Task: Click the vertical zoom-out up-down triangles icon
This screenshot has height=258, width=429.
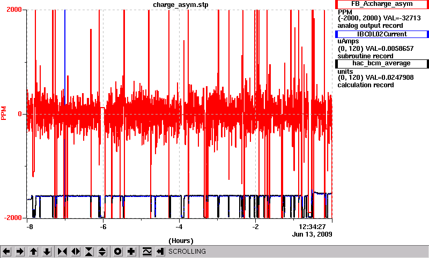Action: 102,252
